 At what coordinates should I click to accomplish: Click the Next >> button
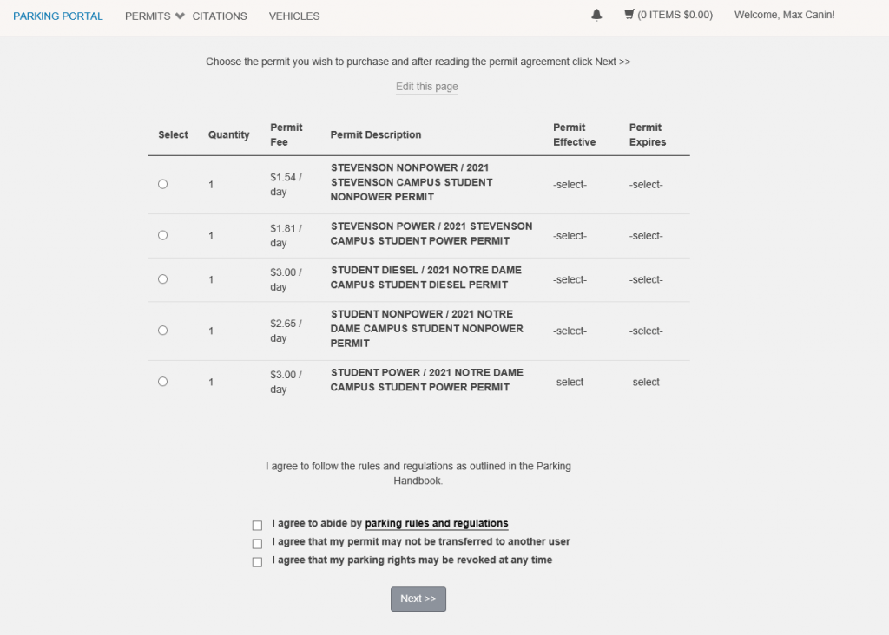click(418, 599)
